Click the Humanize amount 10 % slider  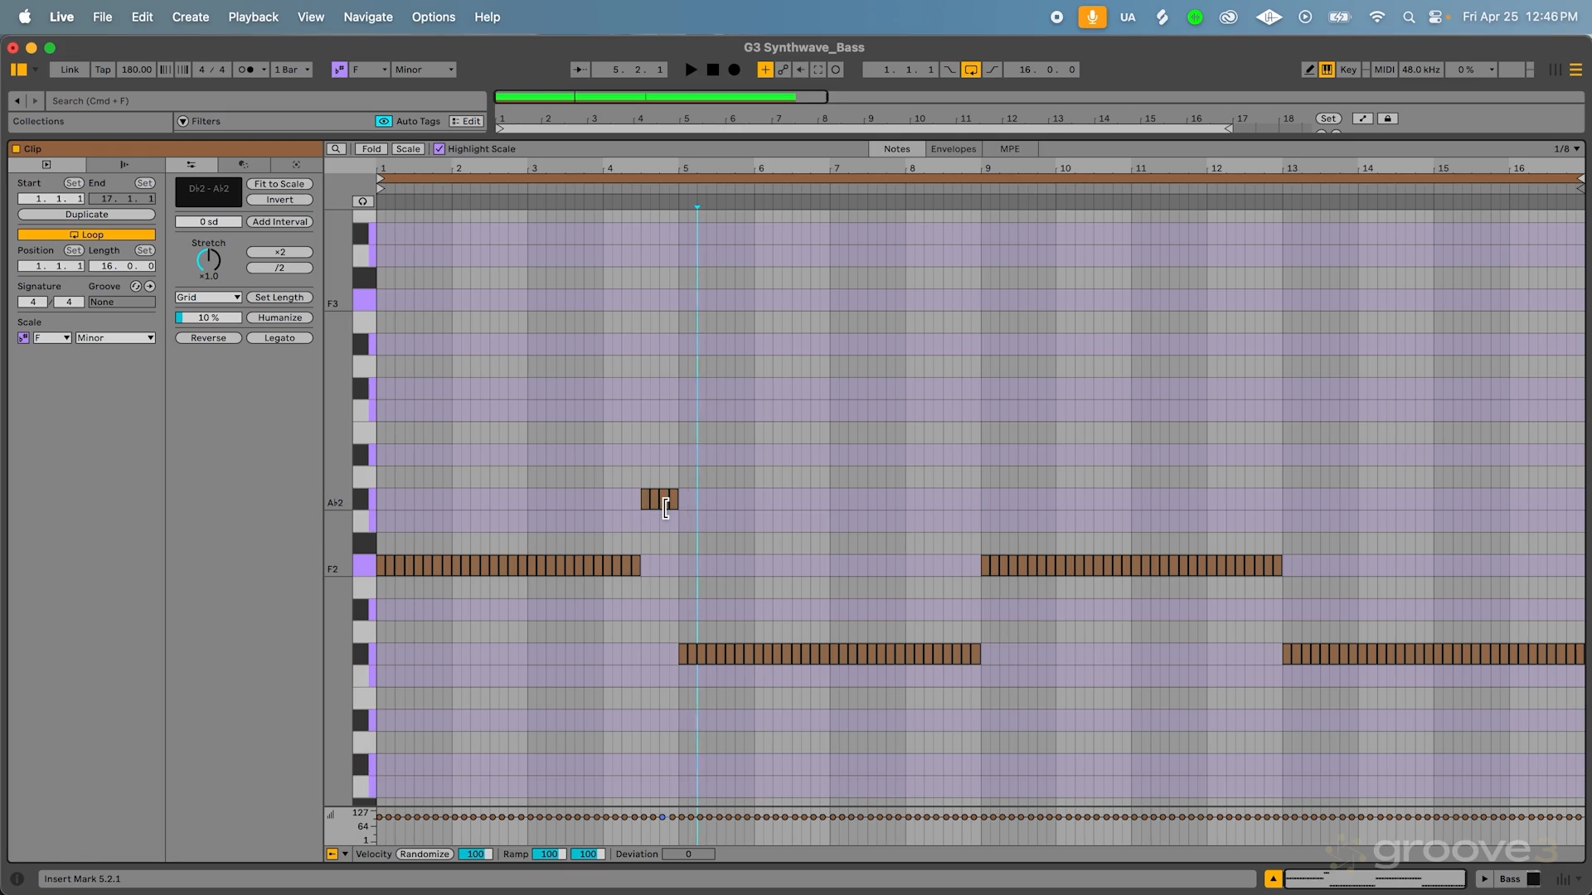[208, 317]
